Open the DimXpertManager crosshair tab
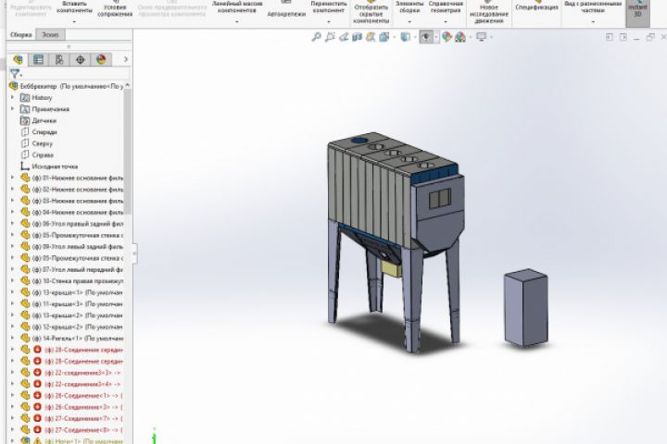The height and width of the screenshot is (444, 667). click(80, 59)
